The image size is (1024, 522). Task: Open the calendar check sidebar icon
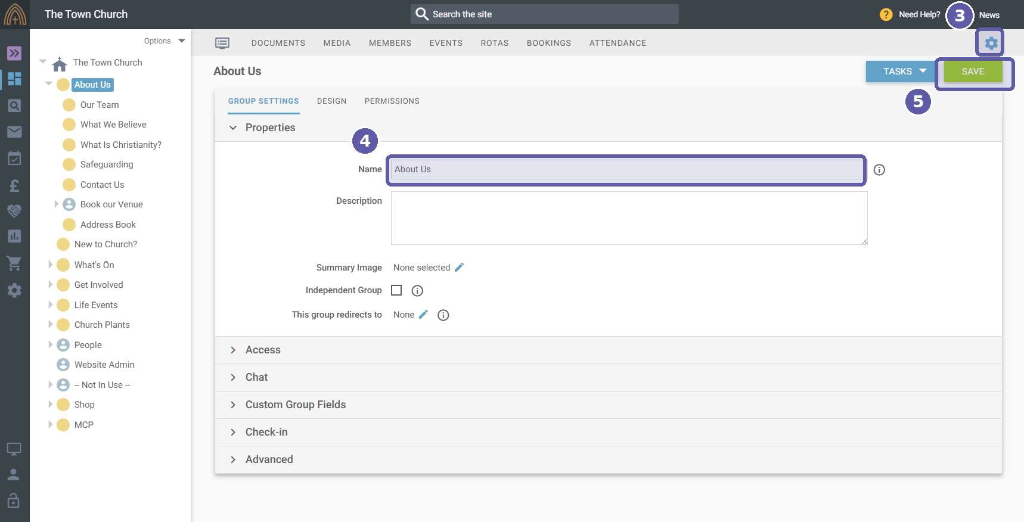tap(14, 158)
